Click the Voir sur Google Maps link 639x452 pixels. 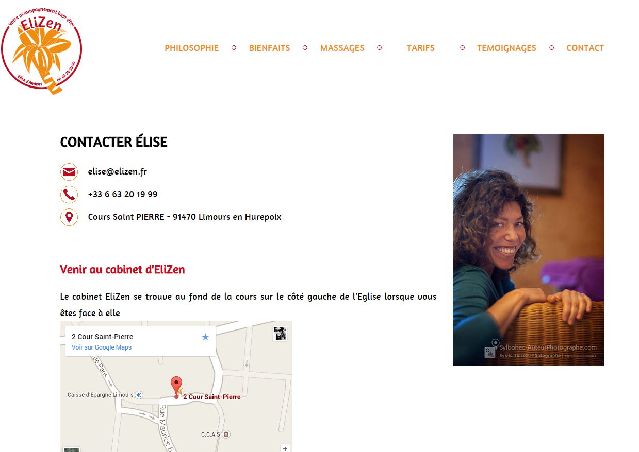pos(102,347)
